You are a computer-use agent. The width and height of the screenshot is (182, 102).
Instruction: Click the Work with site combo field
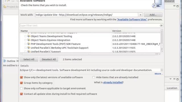86,15
